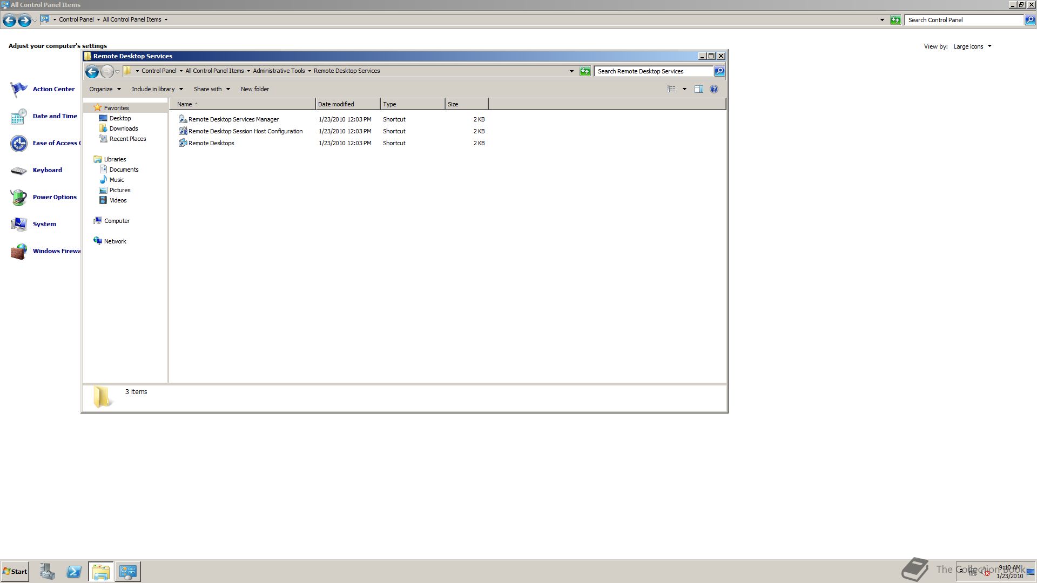The width and height of the screenshot is (1037, 583).
Task: Expand the view options dropdown arrow
Action: click(684, 89)
